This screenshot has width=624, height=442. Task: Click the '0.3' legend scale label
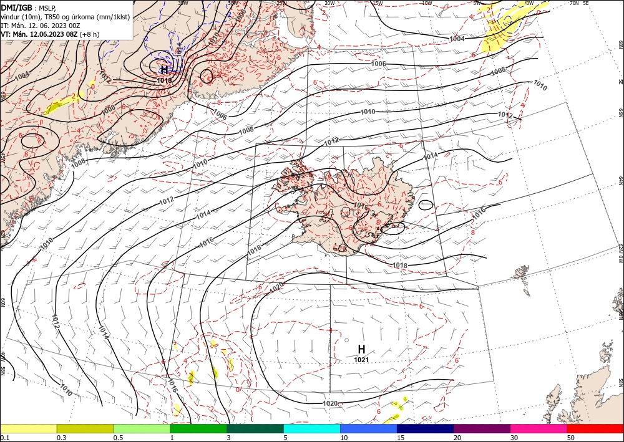pos(61,438)
